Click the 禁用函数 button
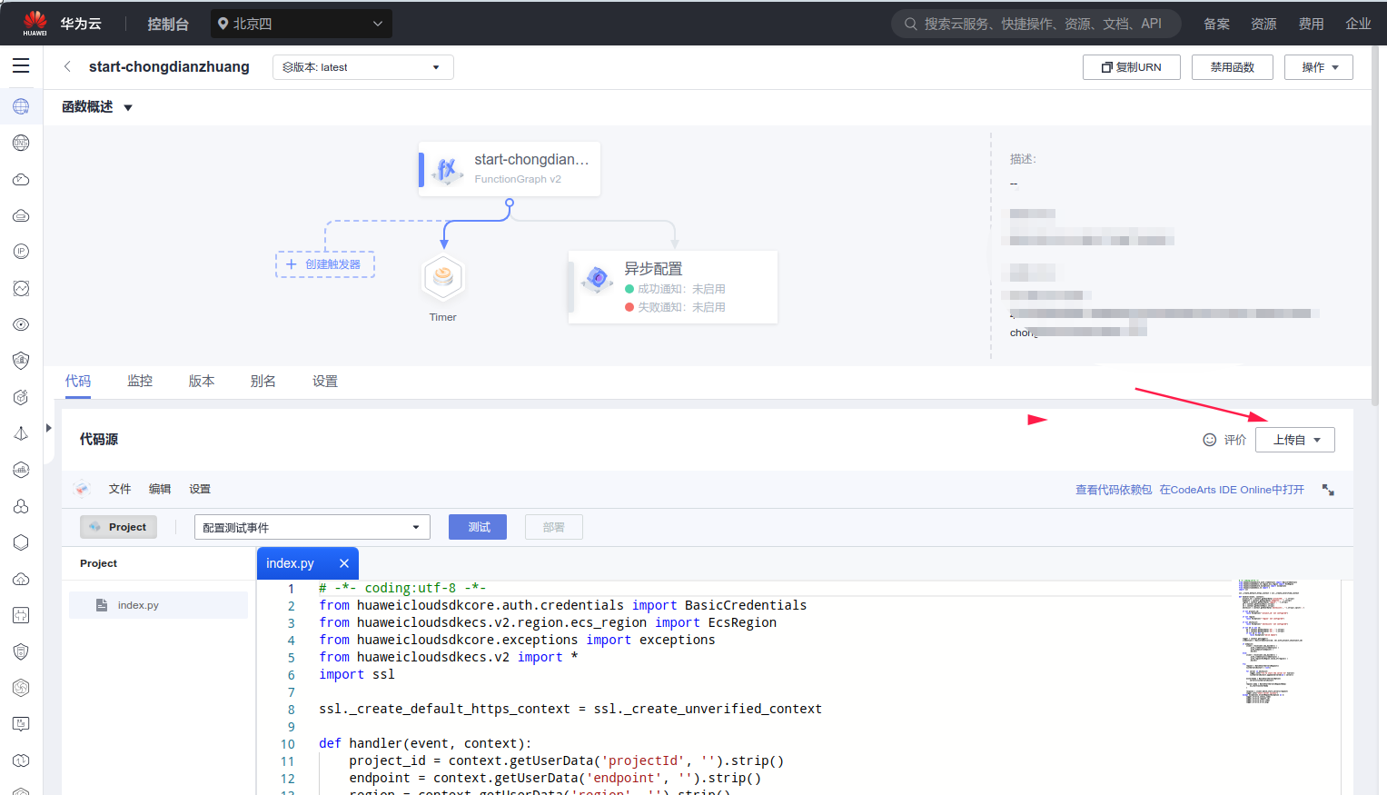The height and width of the screenshot is (795, 1387). 1233,67
